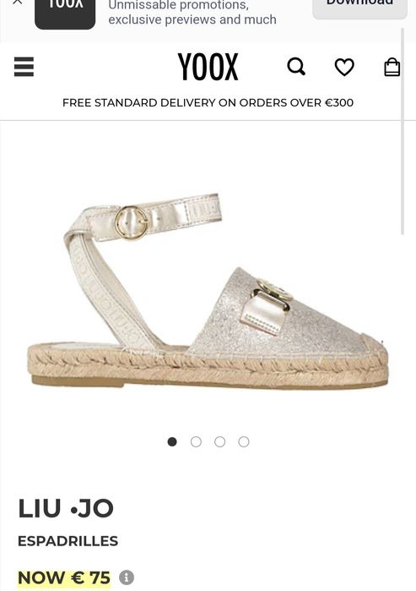Viewport: 416px width, 591px height.
Task: Go to the YOOX home logo
Action: (x=208, y=67)
